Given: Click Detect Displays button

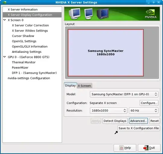Looking at the screenshot, I should (115, 121).
